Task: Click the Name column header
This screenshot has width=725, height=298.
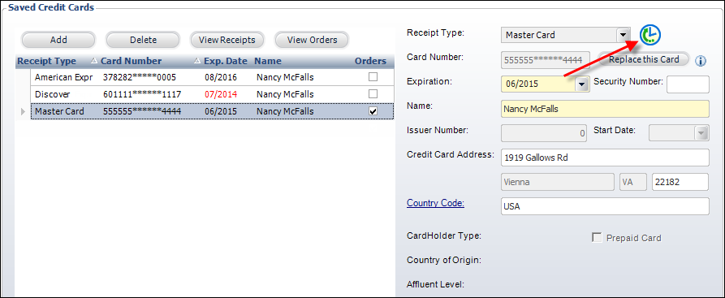Action: (268, 61)
